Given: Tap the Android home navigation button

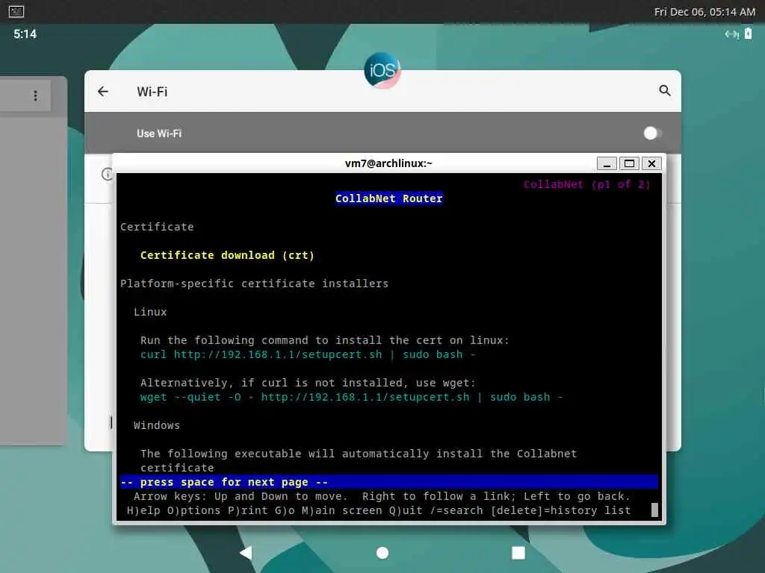Looking at the screenshot, I should [x=382, y=553].
